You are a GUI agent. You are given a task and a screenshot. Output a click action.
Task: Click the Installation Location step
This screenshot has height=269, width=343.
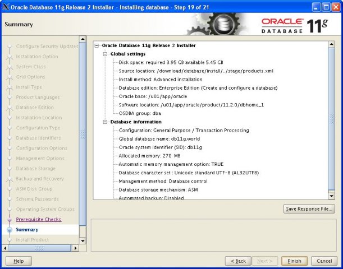(x=39, y=118)
